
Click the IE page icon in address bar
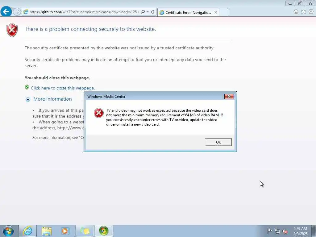click(26, 12)
